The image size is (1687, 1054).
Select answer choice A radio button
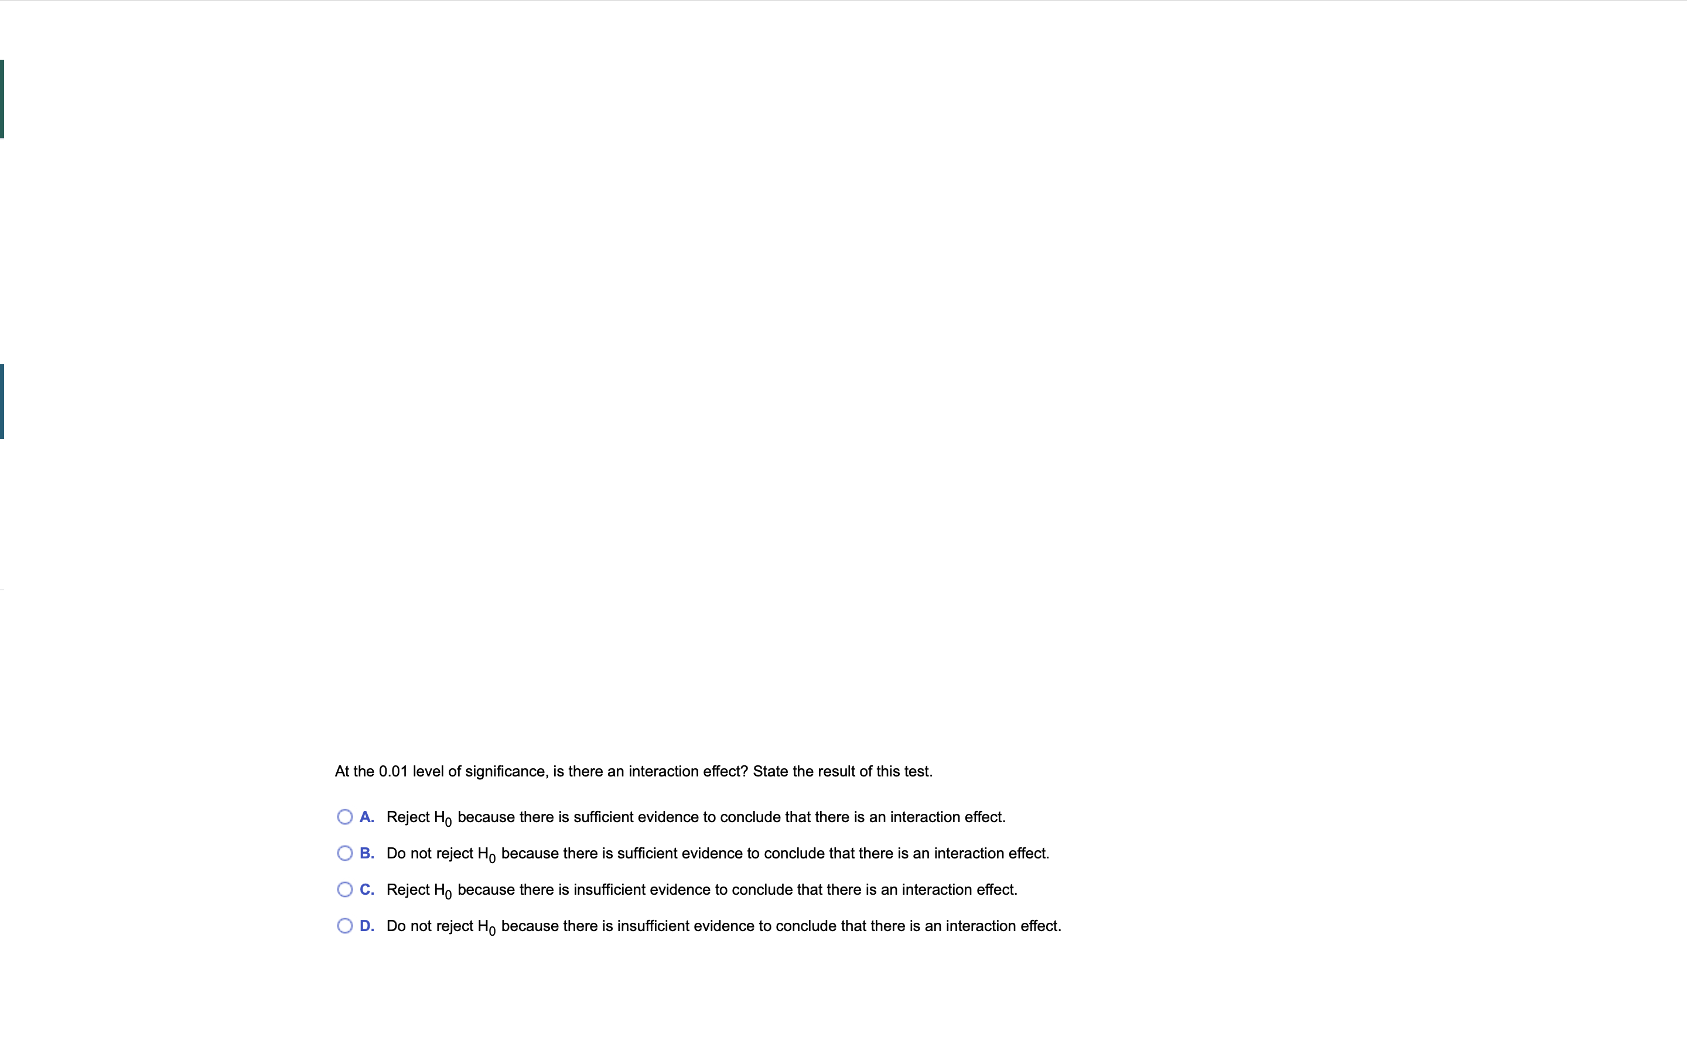344,816
